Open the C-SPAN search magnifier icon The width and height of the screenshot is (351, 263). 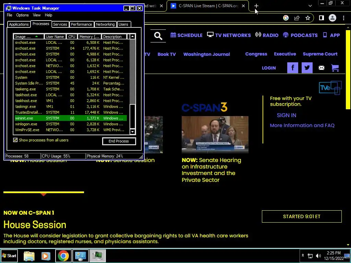click(158, 36)
